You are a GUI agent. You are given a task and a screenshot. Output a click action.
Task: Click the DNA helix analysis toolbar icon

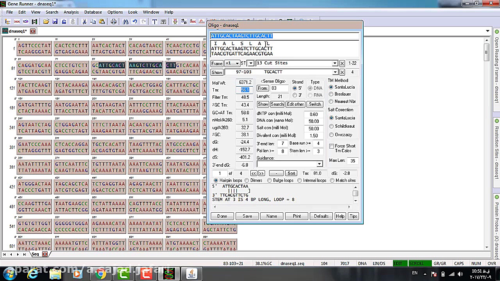click(175, 22)
